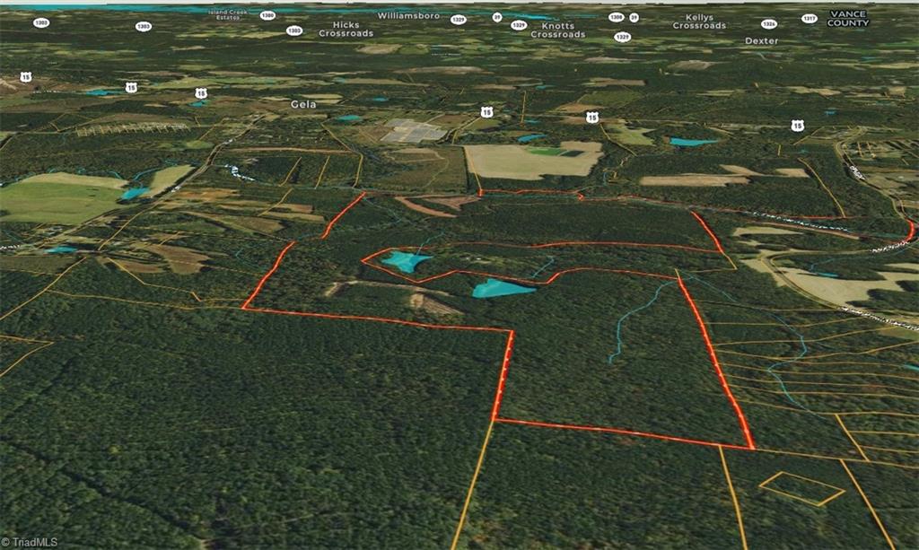
Task: Select the Dexter town label
Action: tap(761, 41)
